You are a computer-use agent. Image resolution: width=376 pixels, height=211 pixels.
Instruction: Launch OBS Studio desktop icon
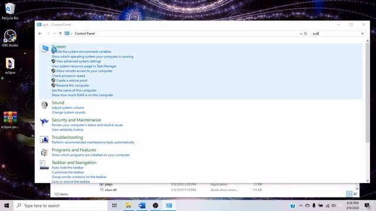click(x=10, y=38)
